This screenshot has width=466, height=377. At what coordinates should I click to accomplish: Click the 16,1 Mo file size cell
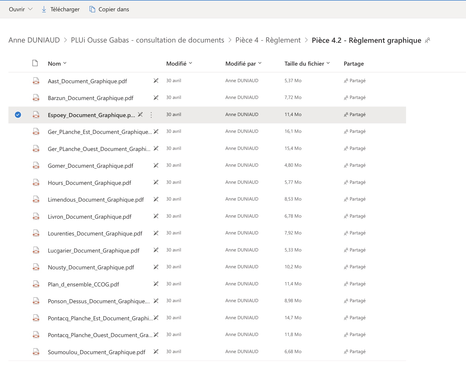click(293, 131)
